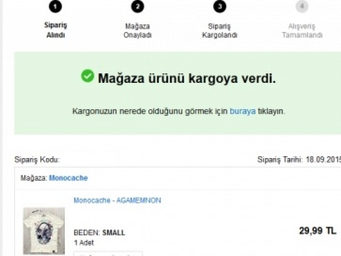The height and width of the screenshot is (256, 341).
Task: Open the Monocache store link
Action: 68,178
